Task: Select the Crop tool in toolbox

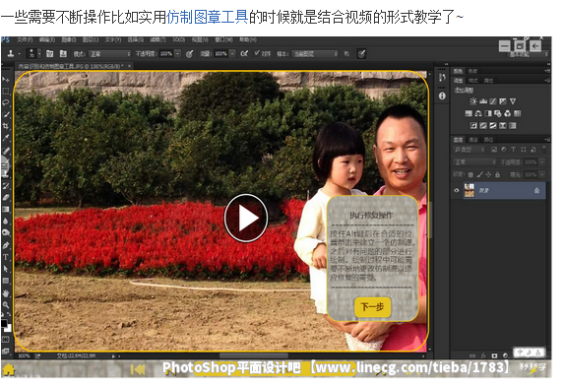Action: pos(6,126)
